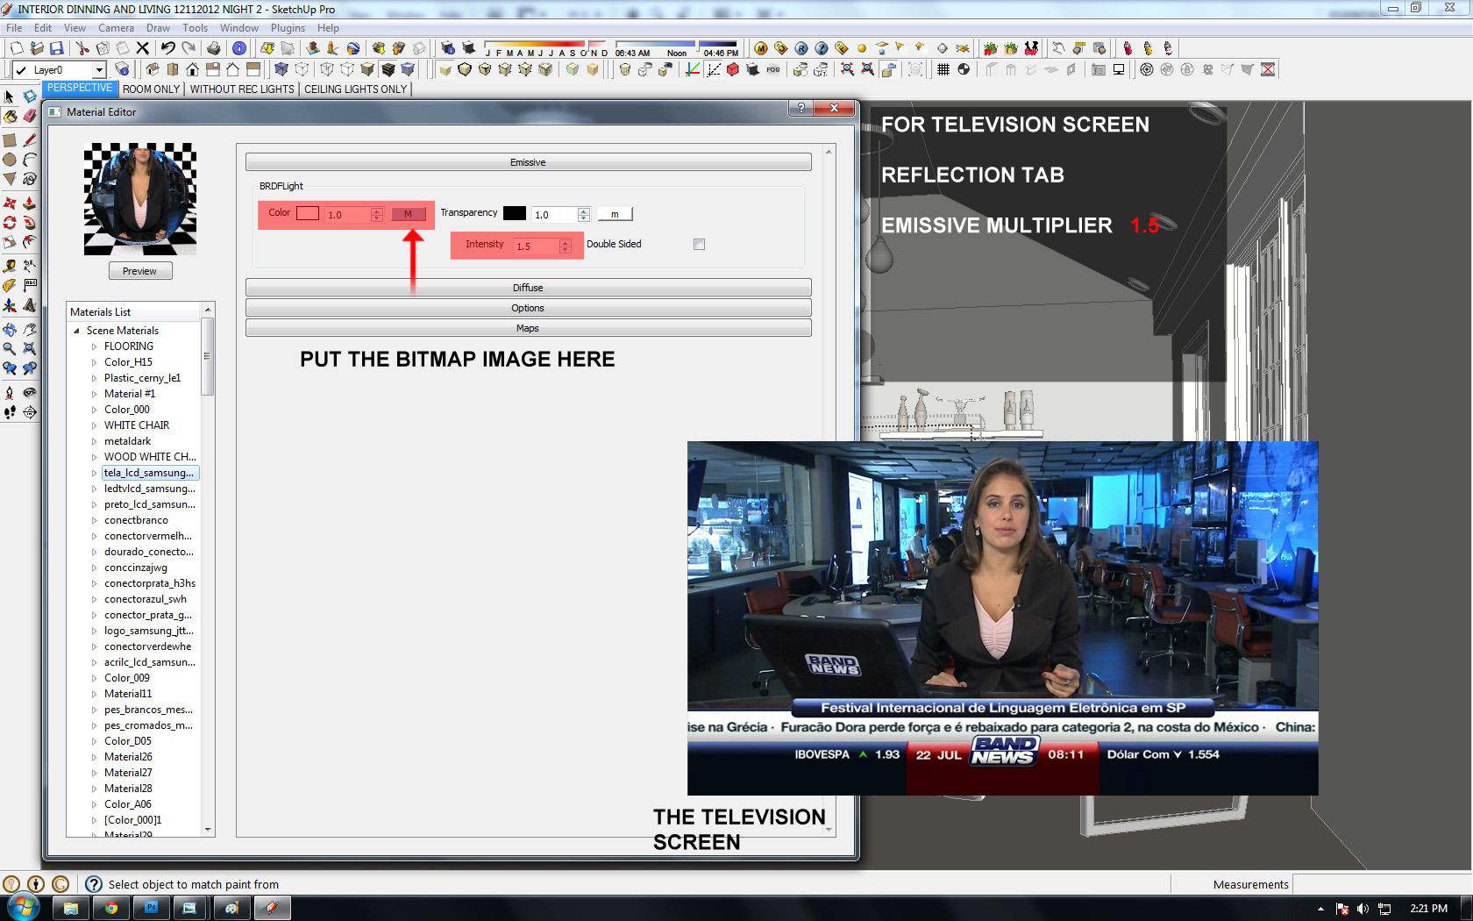Click the Print icon in toolbar
Screen dimensions: 1473x921
tap(213, 48)
